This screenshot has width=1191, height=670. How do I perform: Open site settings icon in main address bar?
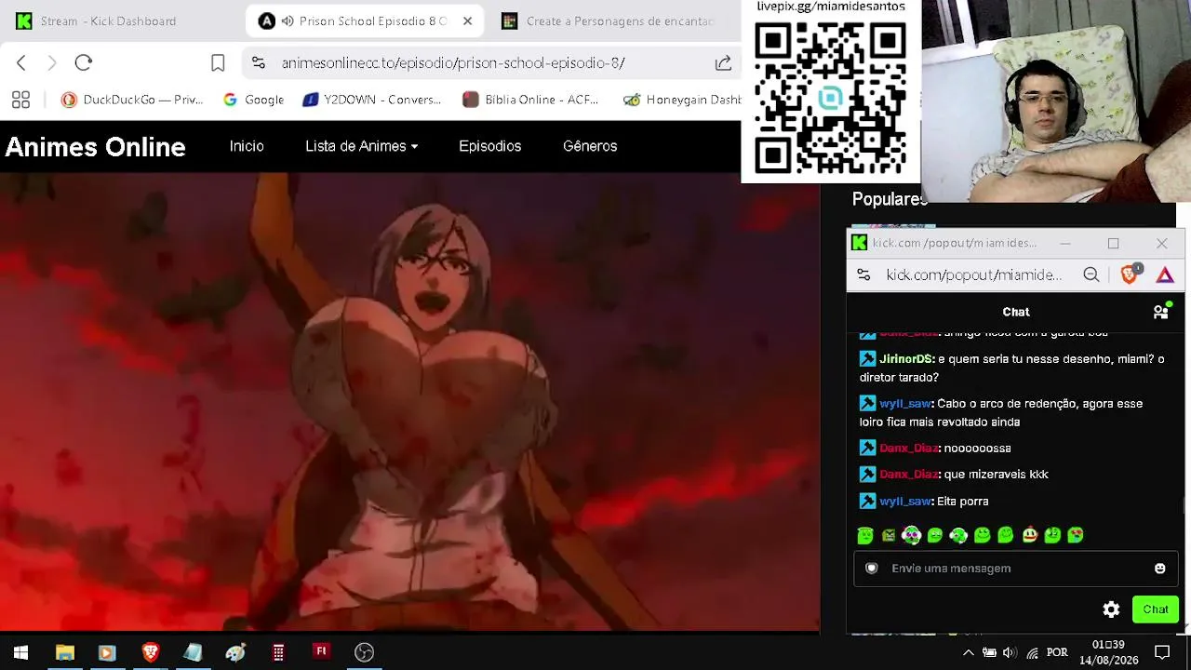(x=259, y=62)
